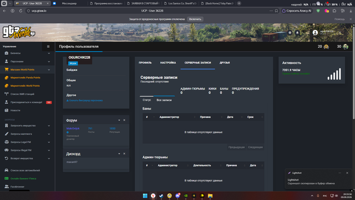Switch to the ПРОФИЛЬ tab
This screenshot has height=200, width=355.
coord(145,63)
